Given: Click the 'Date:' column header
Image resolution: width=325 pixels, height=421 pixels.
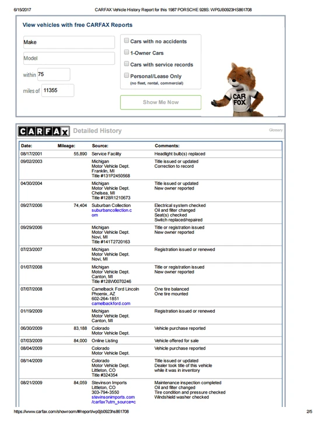Looking at the screenshot, I should (x=26, y=146).
